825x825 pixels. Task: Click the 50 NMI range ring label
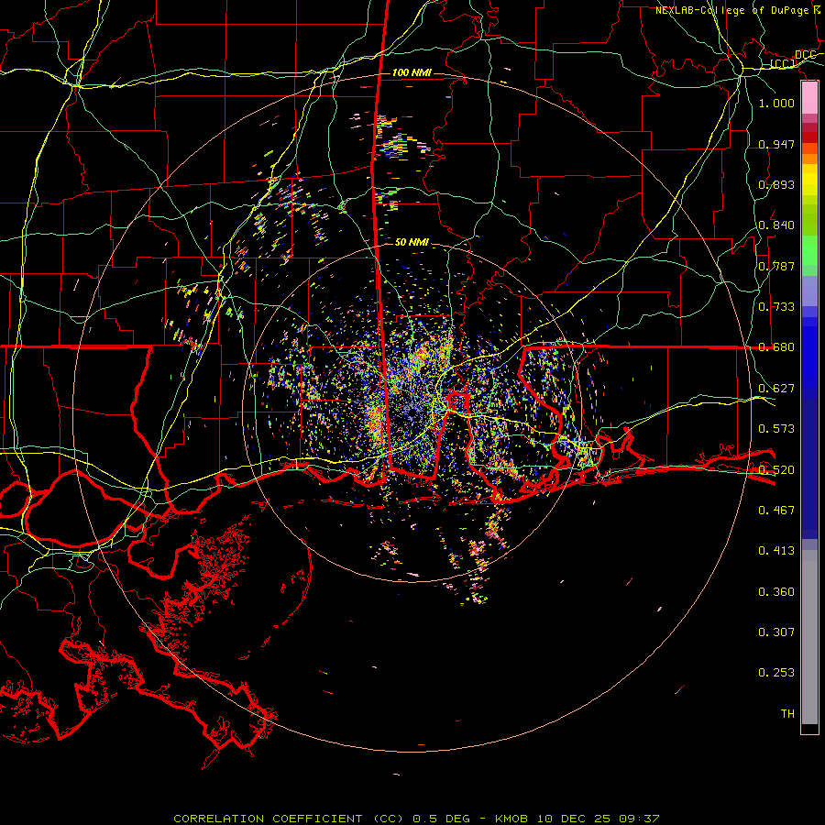click(412, 242)
